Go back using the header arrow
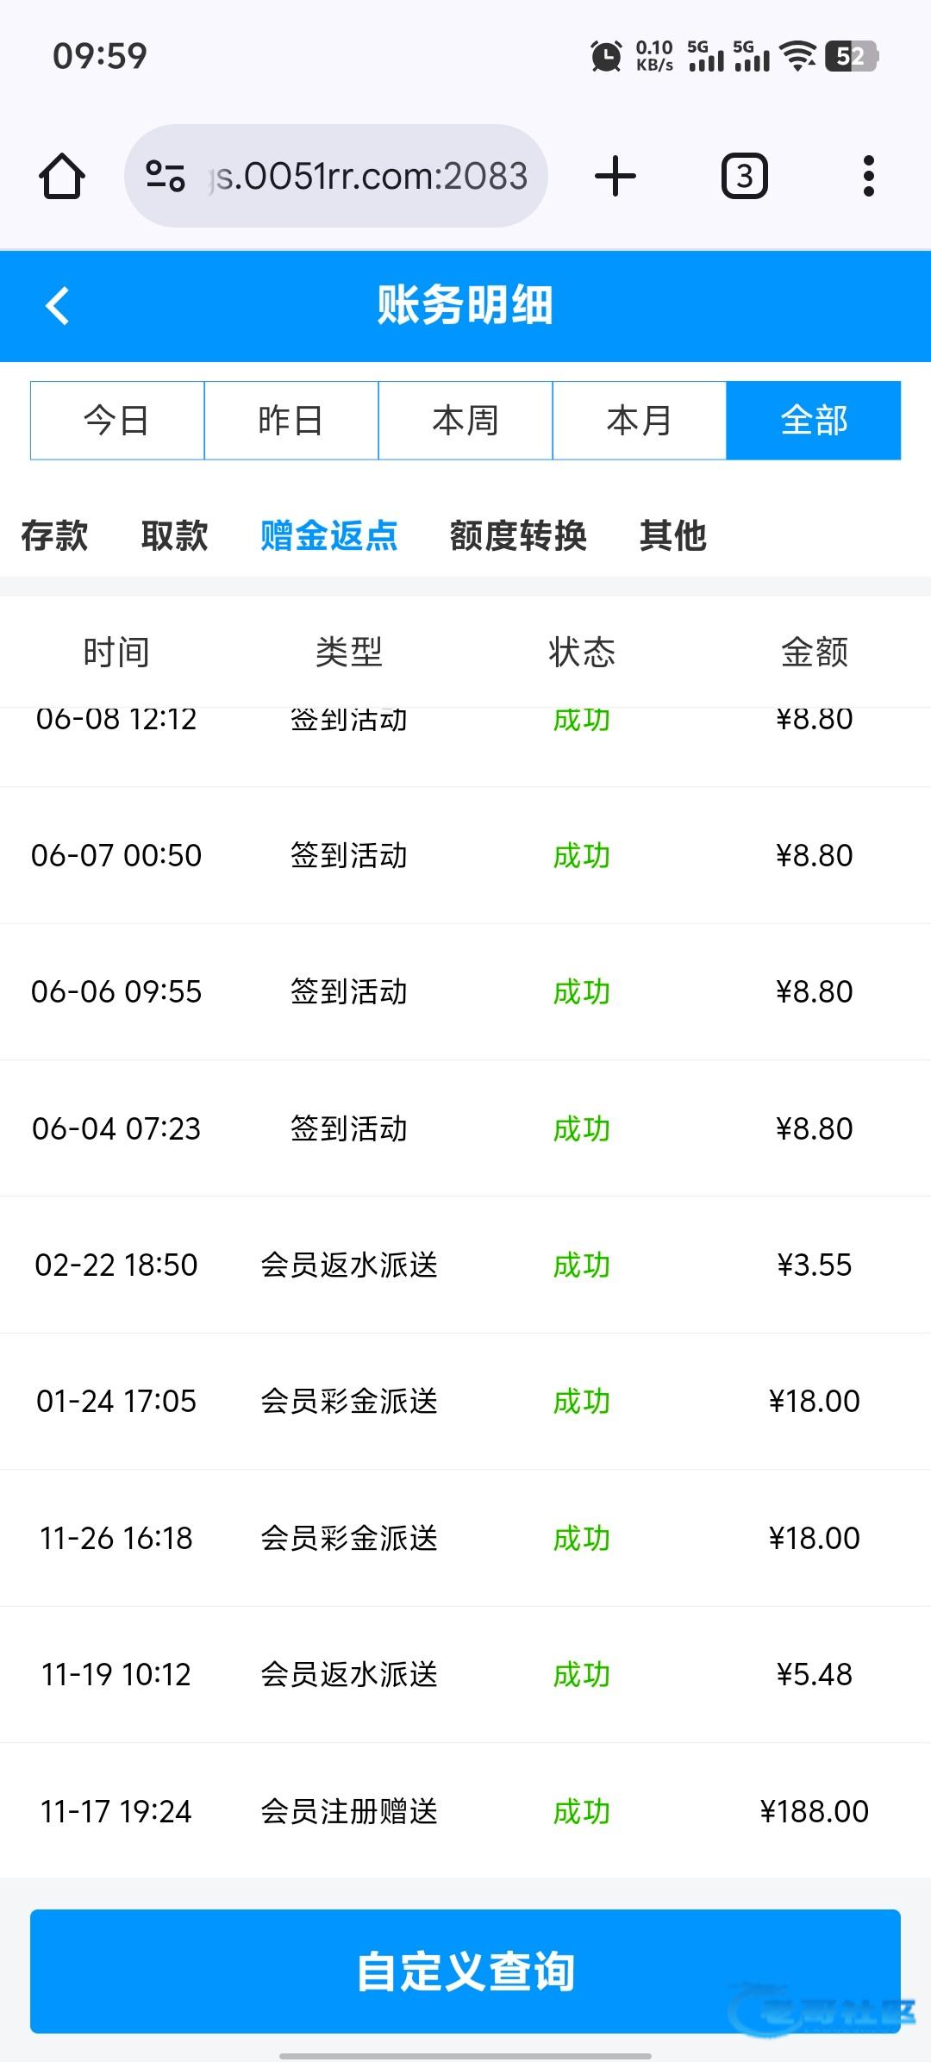 coord(58,306)
